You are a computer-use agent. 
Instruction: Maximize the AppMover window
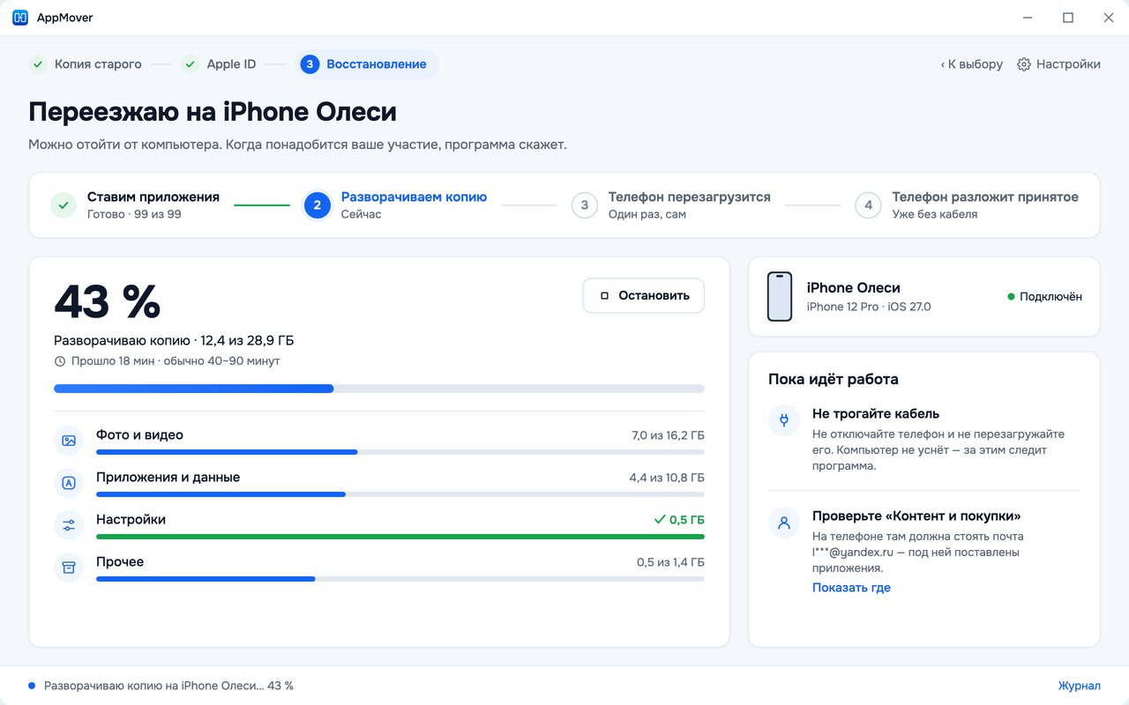pos(1068,18)
